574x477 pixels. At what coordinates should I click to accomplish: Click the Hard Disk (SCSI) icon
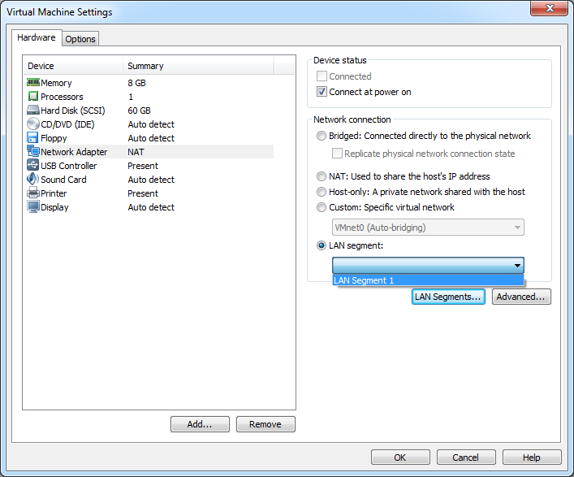33,111
